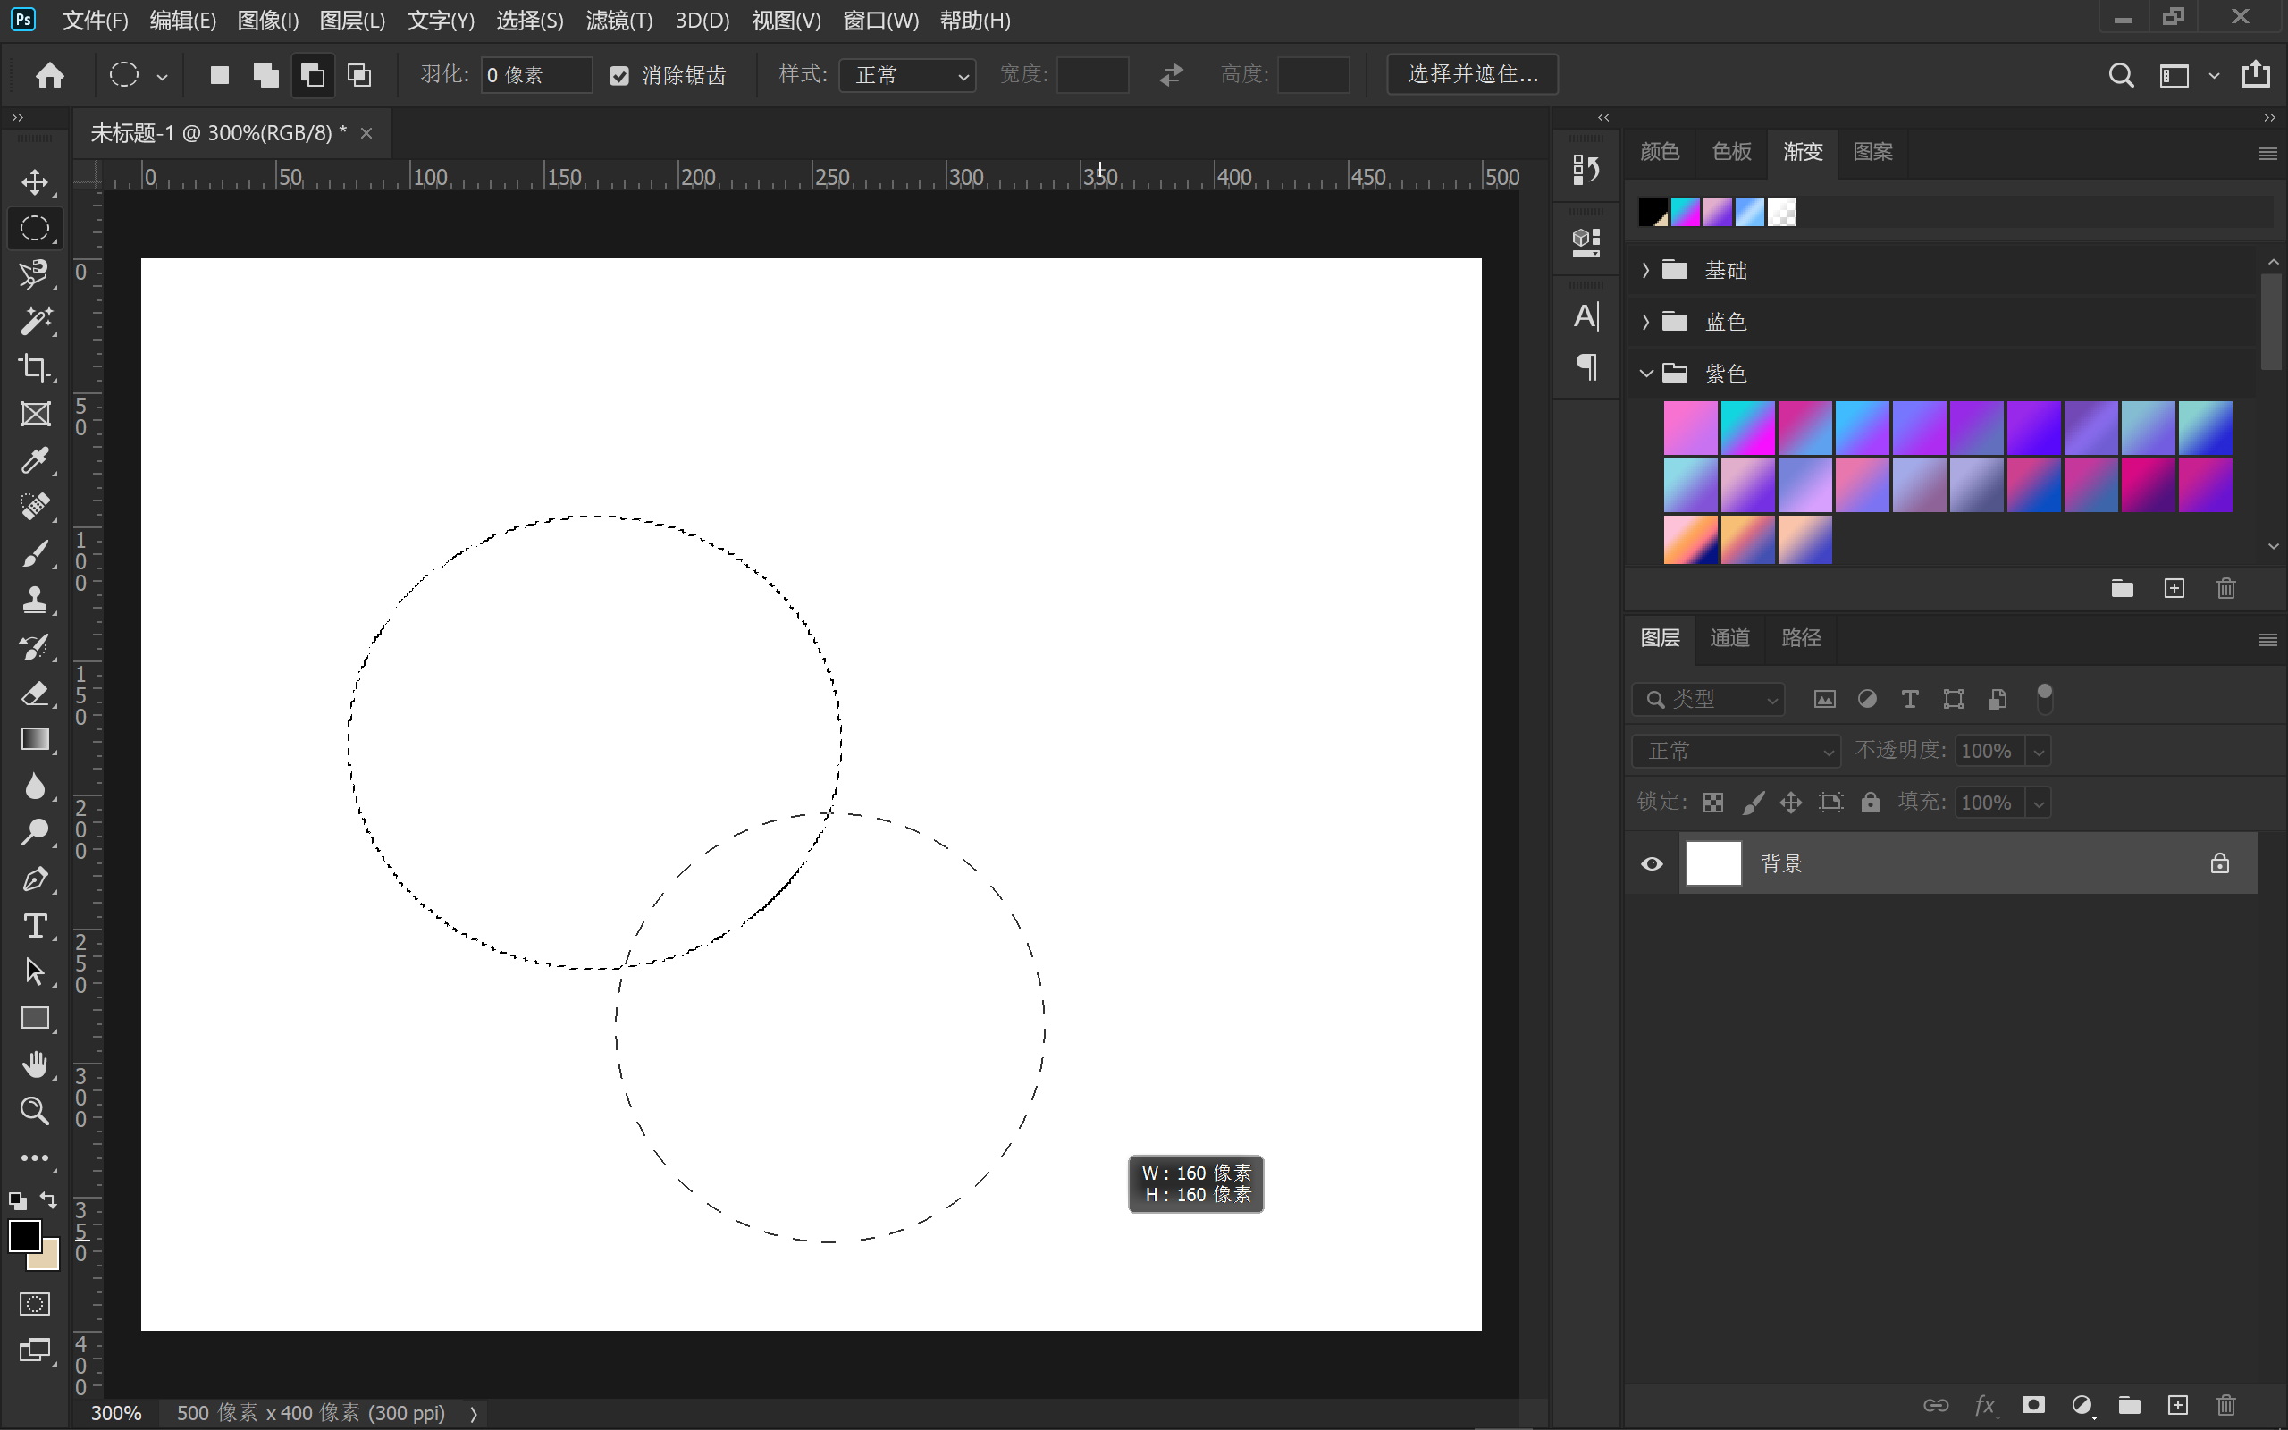Select the Eyedropper tool
Image resolution: width=2288 pixels, height=1430 pixels.
coord(35,460)
